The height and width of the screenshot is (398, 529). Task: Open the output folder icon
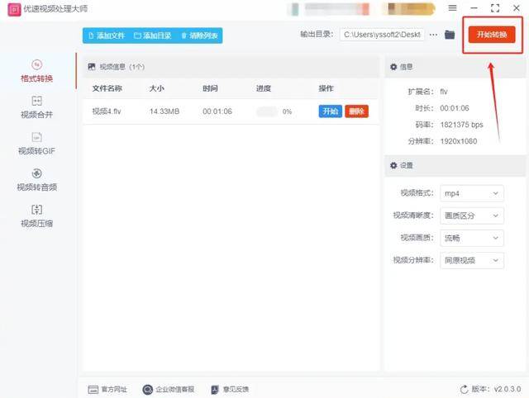[450, 35]
